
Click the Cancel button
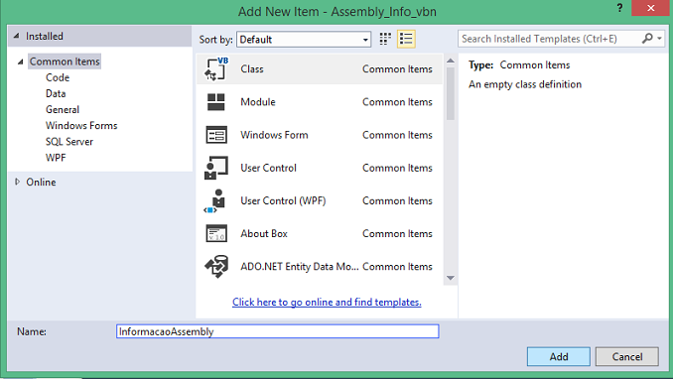(x=627, y=357)
